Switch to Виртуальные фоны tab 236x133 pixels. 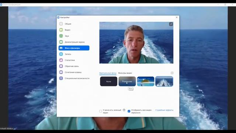[x=108, y=73]
